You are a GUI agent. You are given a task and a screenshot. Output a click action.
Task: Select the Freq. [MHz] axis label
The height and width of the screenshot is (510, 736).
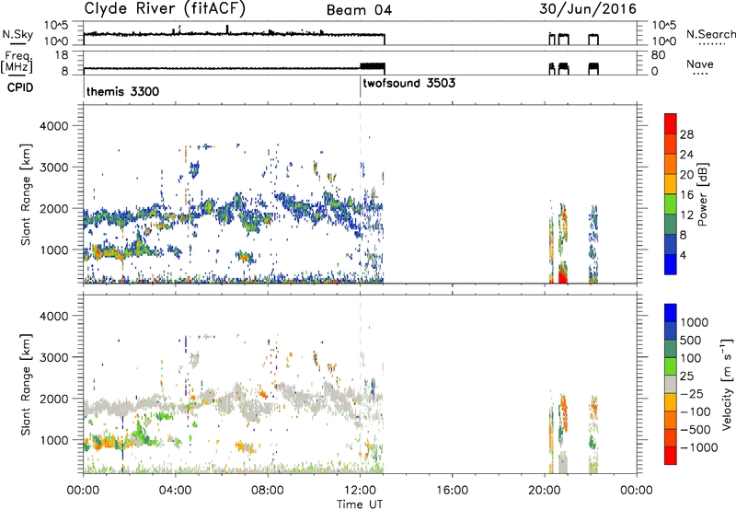[17, 63]
